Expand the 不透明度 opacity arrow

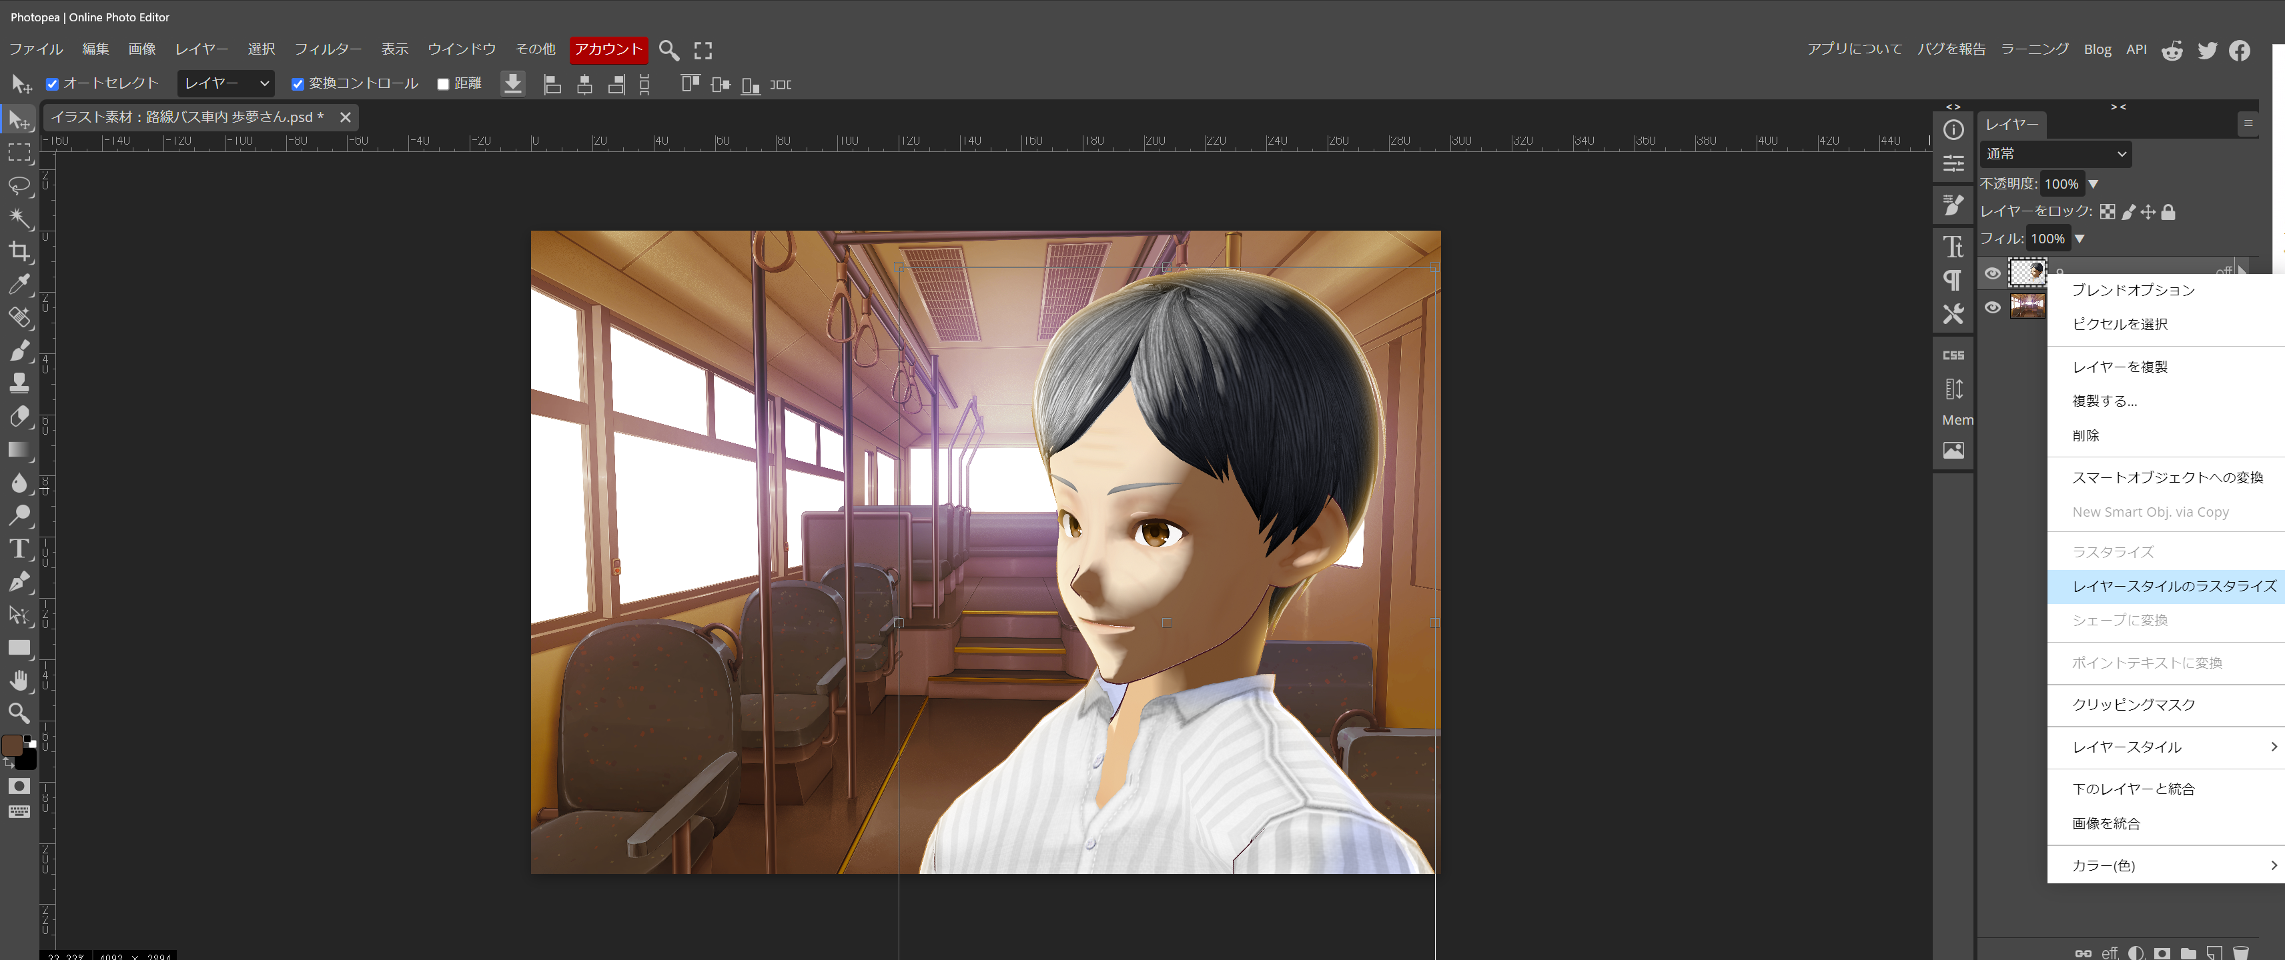click(2094, 185)
